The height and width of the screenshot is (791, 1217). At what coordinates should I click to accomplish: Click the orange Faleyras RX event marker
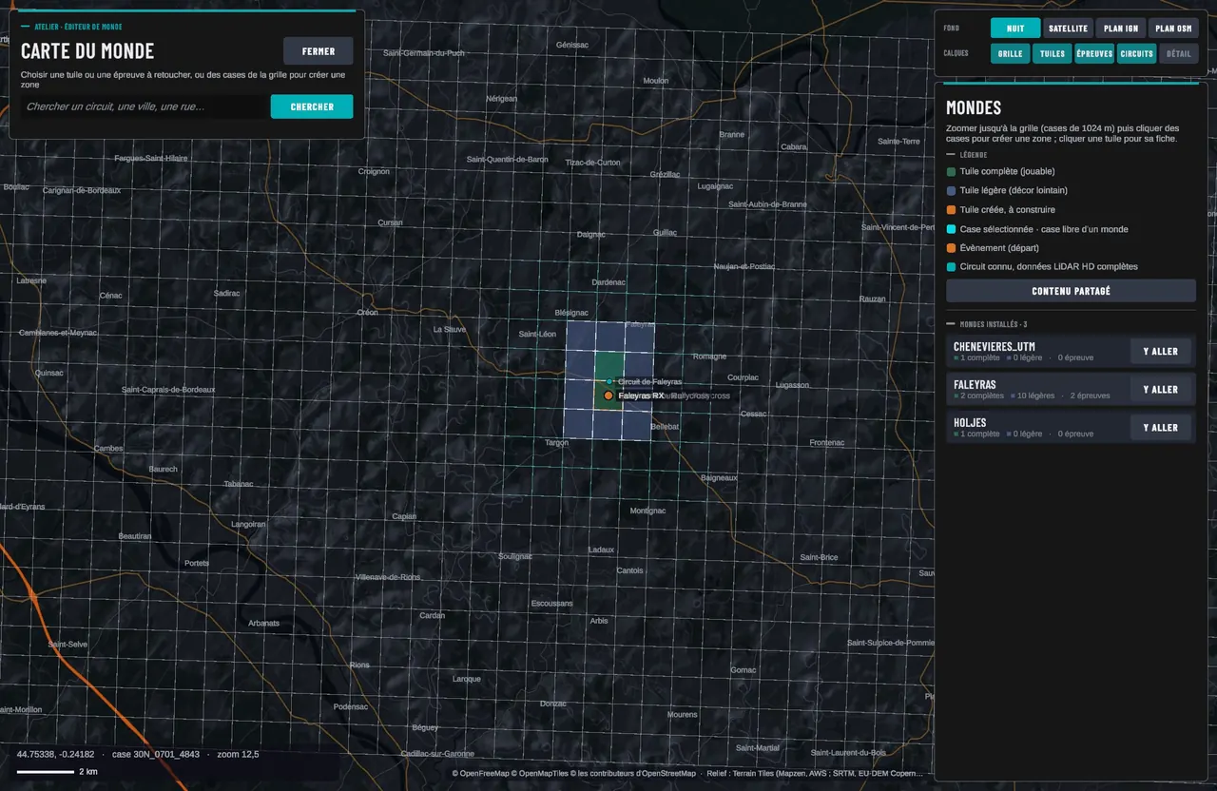pyautogui.click(x=608, y=395)
